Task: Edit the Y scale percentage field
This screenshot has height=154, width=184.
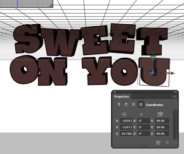Action: point(162,127)
